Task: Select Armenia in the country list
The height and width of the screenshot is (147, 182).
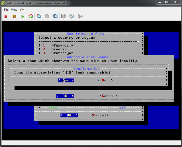Action: (x=59, y=49)
